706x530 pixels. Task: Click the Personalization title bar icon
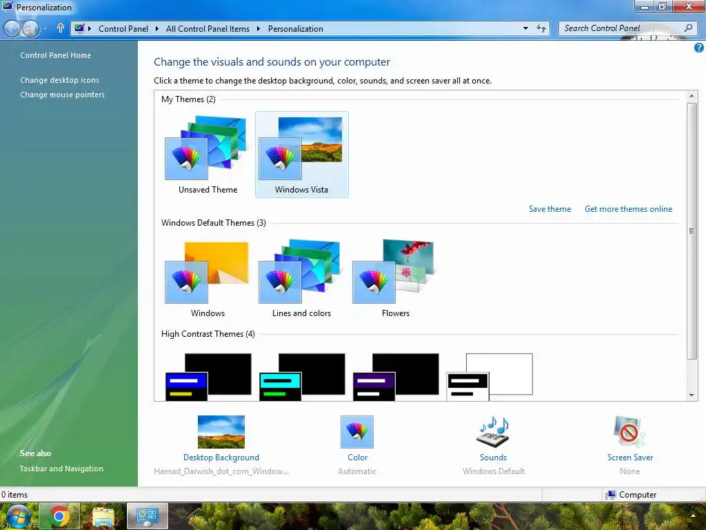[x=8, y=7]
